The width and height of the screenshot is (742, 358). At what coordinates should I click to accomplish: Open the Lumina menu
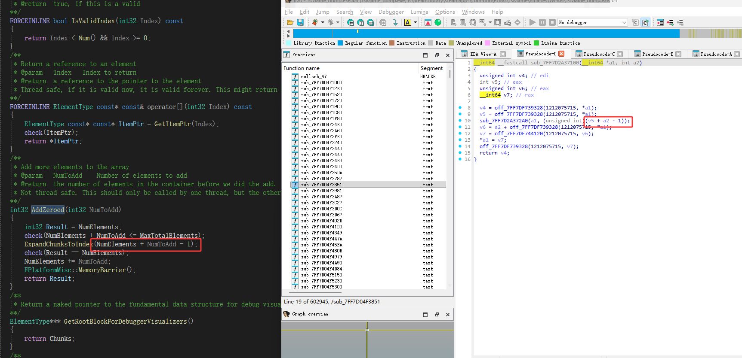click(x=419, y=12)
